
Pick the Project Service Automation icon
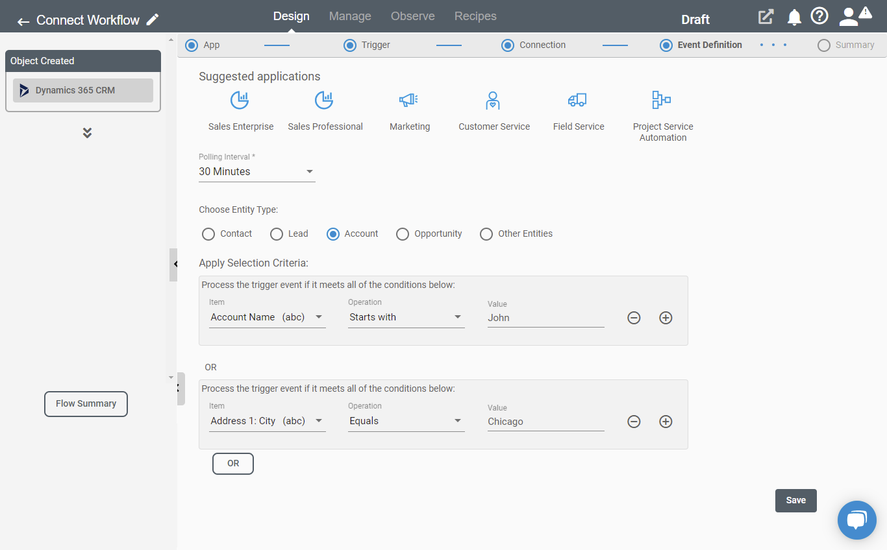[662, 100]
